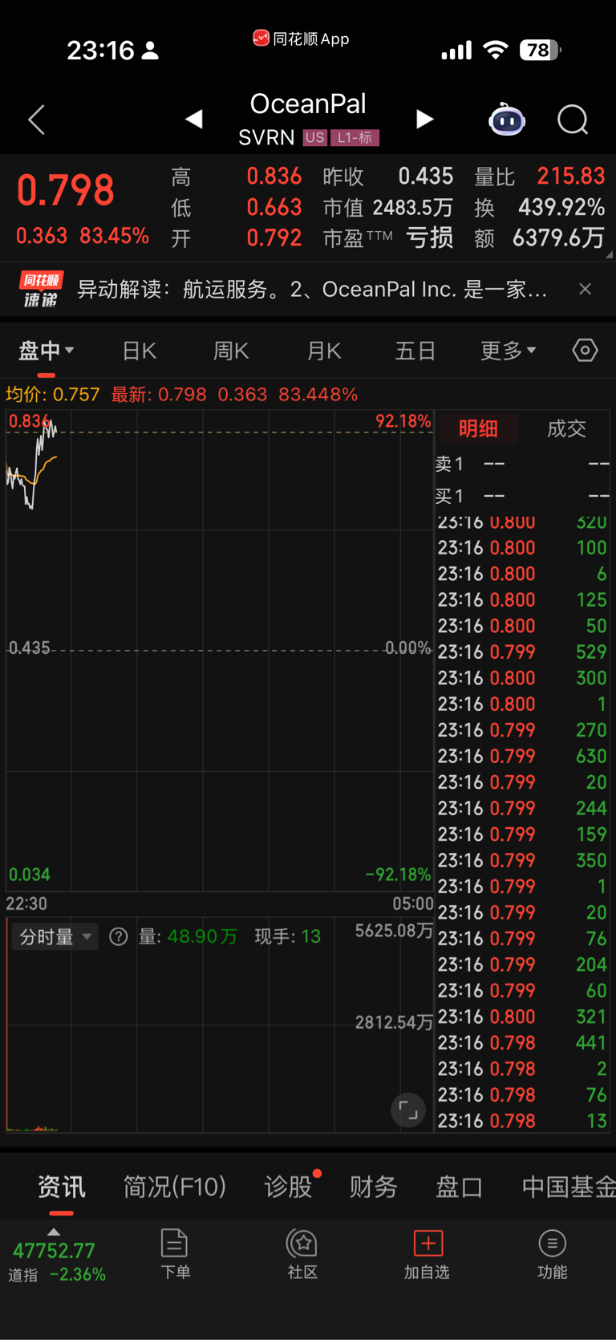Open the 社区 community icon
Image resolution: width=616 pixels, height=1340 pixels.
coord(302,1253)
